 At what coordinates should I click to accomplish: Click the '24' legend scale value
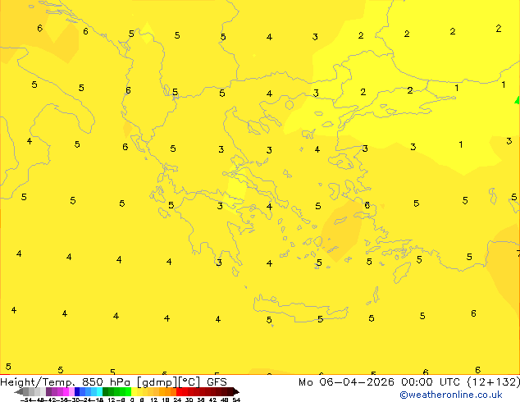[x=177, y=400]
